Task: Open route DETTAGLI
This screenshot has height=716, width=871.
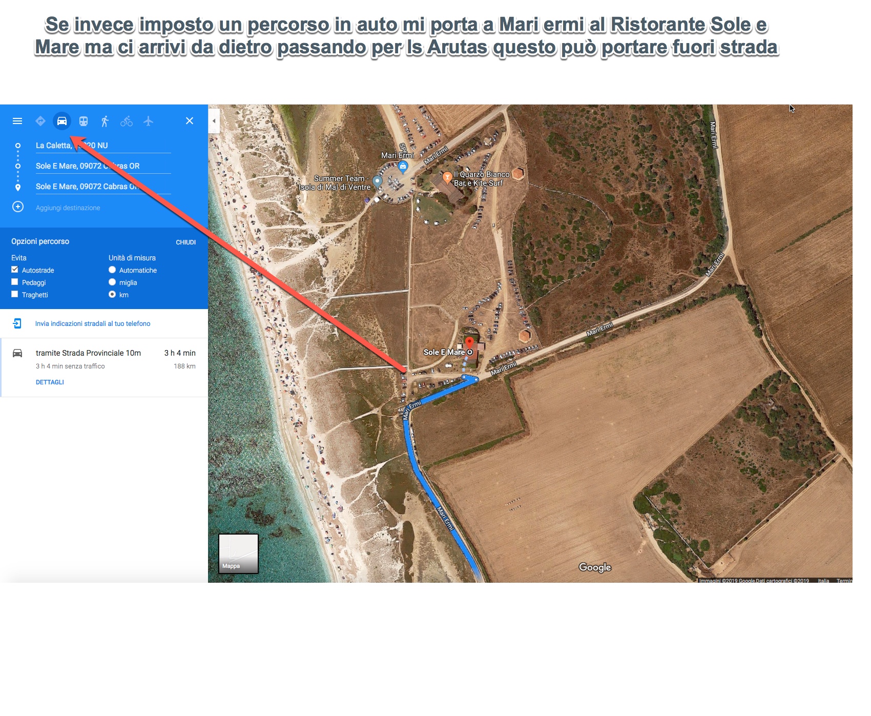Action: coord(50,382)
